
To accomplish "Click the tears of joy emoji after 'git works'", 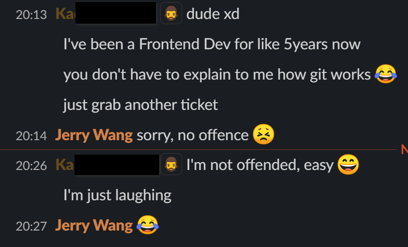I will [x=385, y=74].
